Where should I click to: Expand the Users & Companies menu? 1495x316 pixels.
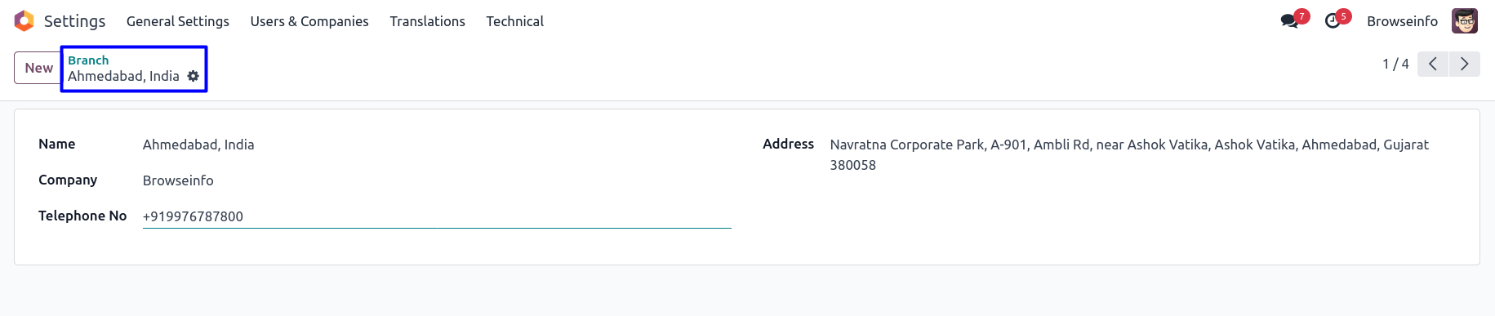tap(309, 21)
